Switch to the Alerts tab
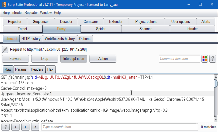The width and height of the screenshot is (218, 132). 206,22
